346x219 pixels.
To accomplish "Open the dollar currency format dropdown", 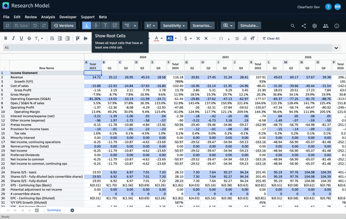I will coord(188,38).
